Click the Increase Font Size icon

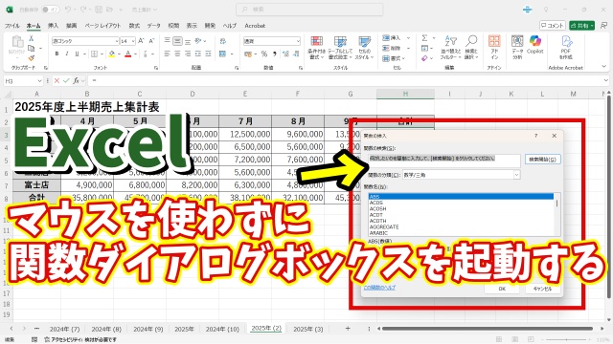(141, 40)
